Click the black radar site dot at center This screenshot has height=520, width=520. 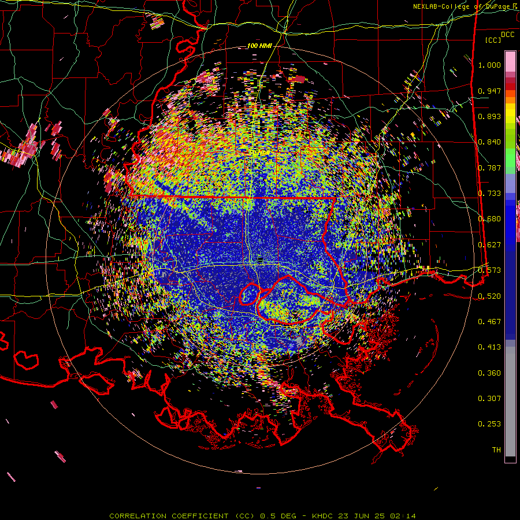coord(261,259)
